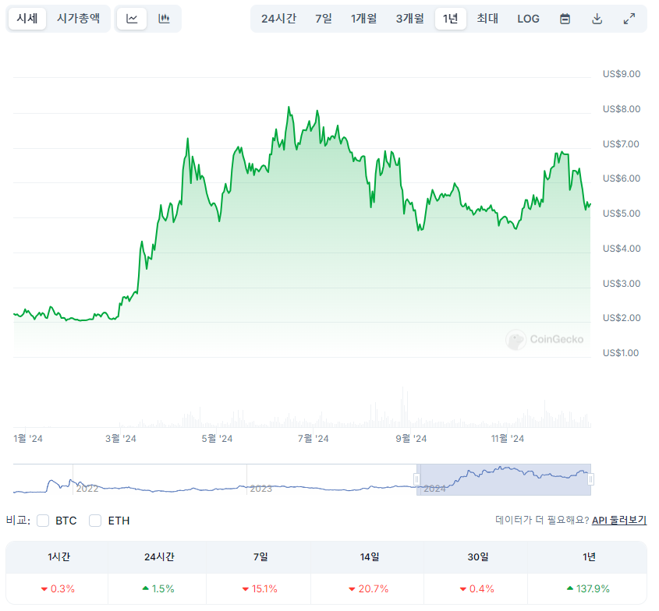Switch to line chart view icon
This screenshot has height=611, width=659.
[x=132, y=19]
